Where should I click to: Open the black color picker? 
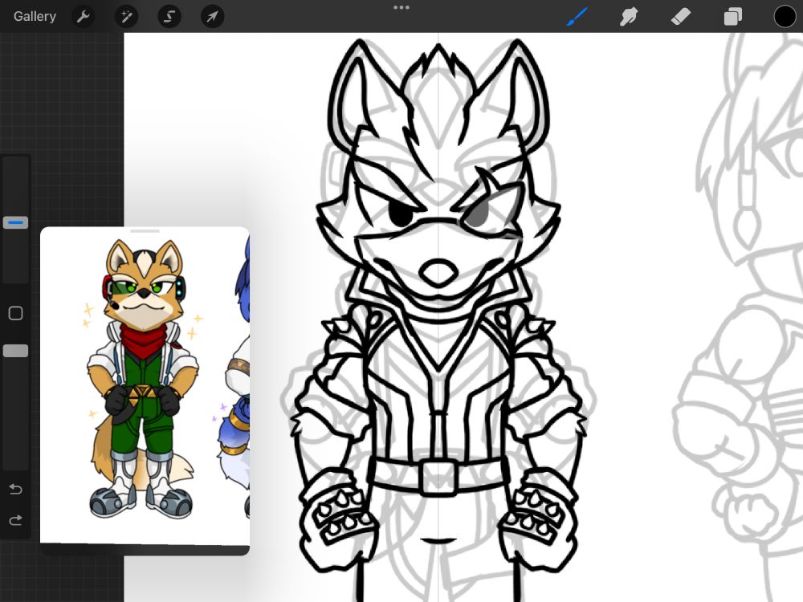[x=785, y=16]
